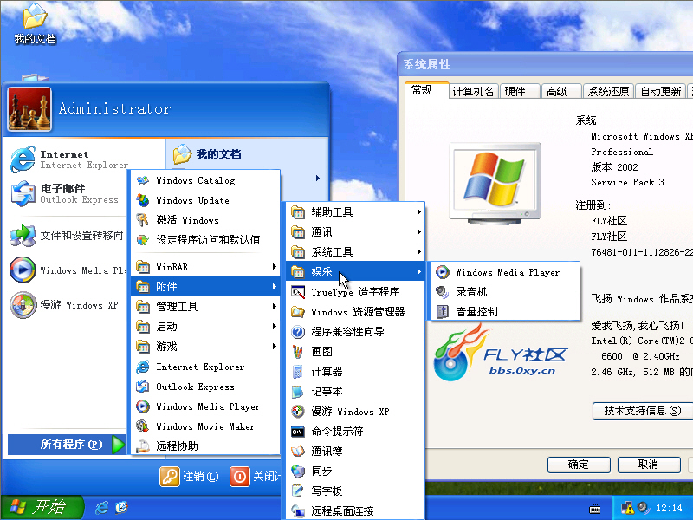Screen dimensions: 693x520
Task: Start 程序兼容性向导 help icon
Action: pos(298,332)
